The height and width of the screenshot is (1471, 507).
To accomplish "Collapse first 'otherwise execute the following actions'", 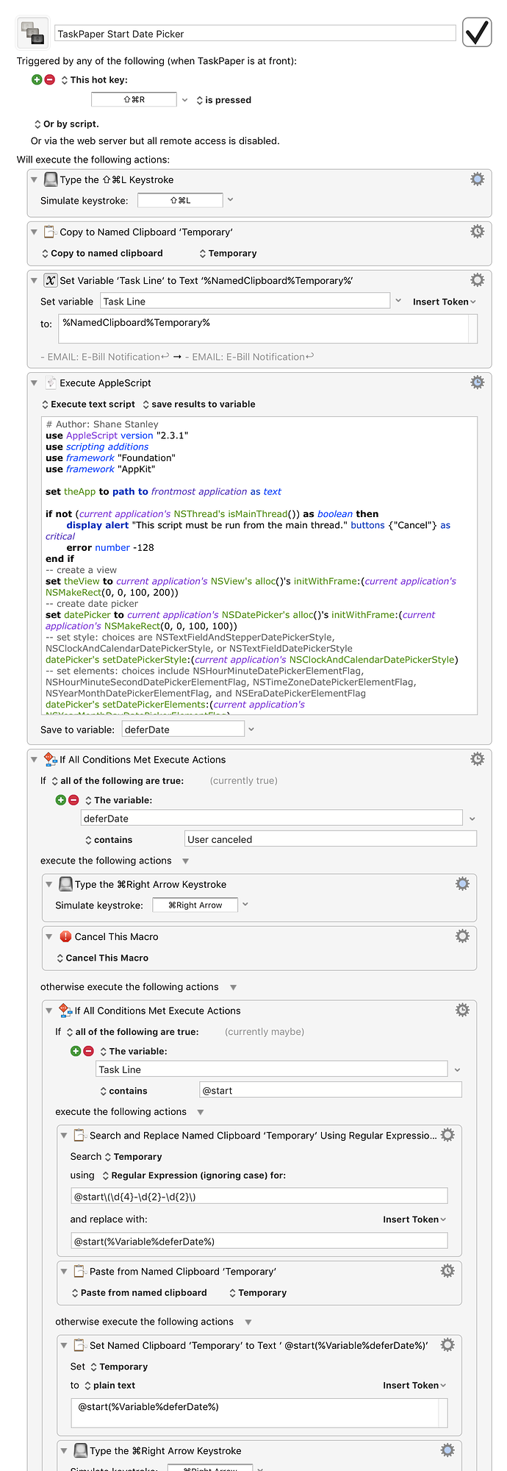I will pos(233,987).
